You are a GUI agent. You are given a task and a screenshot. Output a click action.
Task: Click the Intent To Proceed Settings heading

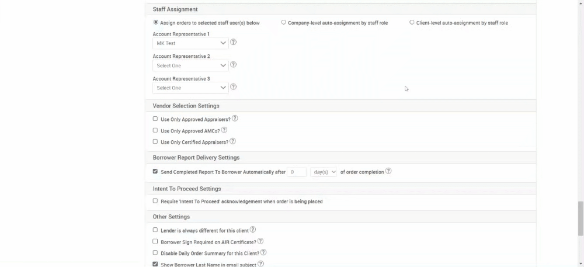187,189
